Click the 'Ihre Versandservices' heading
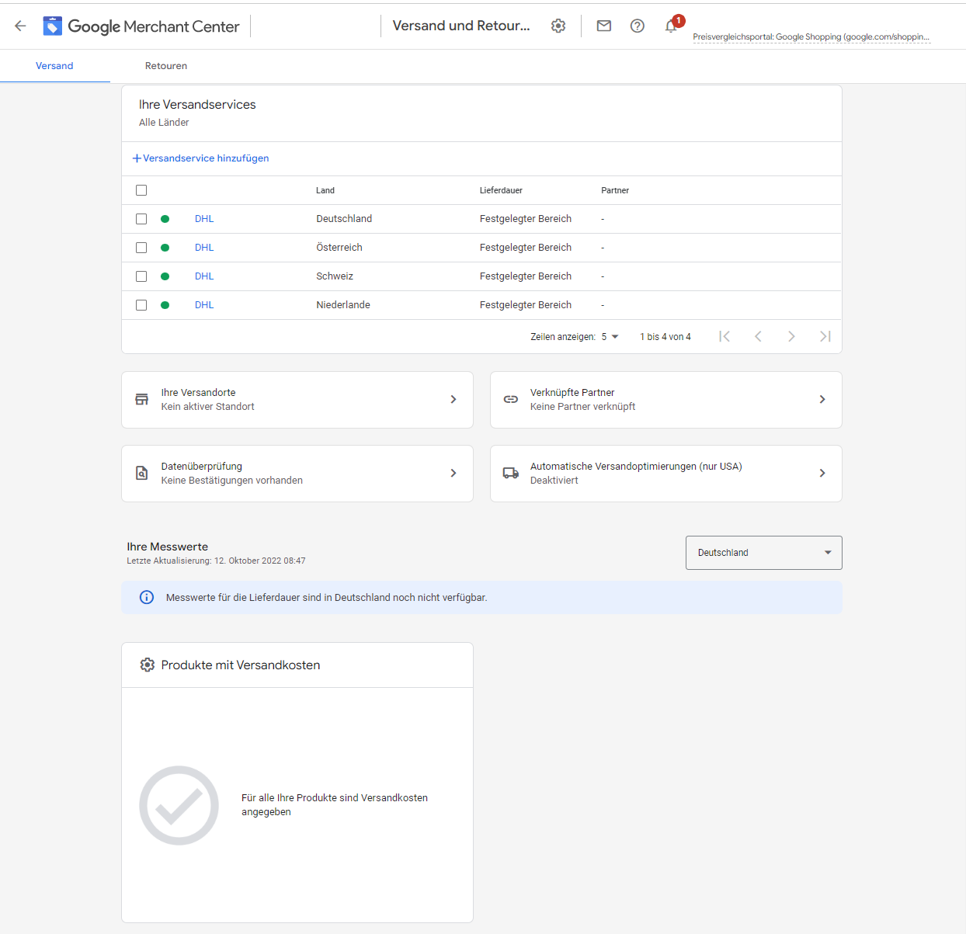Image resolution: width=966 pixels, height=934 pixels. (x=197, y=105)
